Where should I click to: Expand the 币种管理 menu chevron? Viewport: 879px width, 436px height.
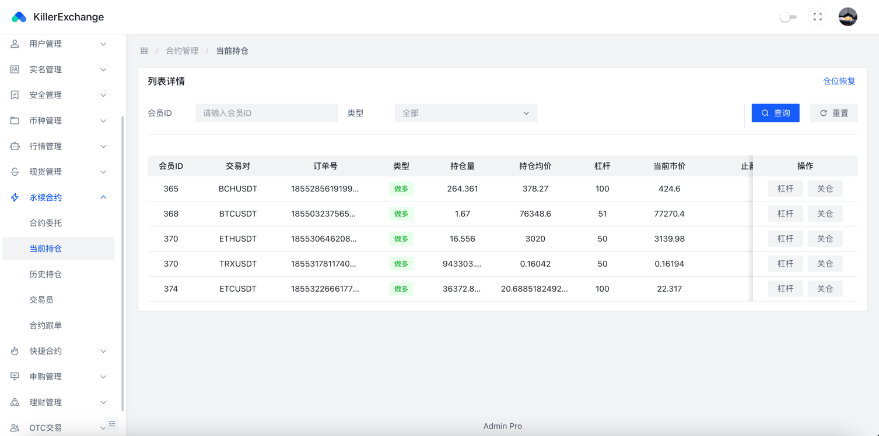(103, 120)
